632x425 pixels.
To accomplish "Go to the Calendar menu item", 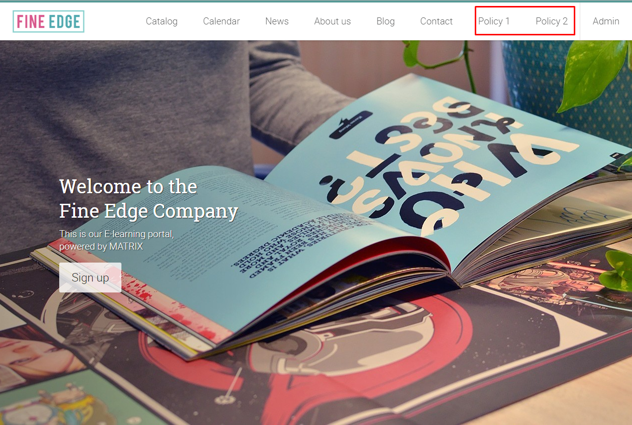I will pyautogui.click(x=221, y=21).
